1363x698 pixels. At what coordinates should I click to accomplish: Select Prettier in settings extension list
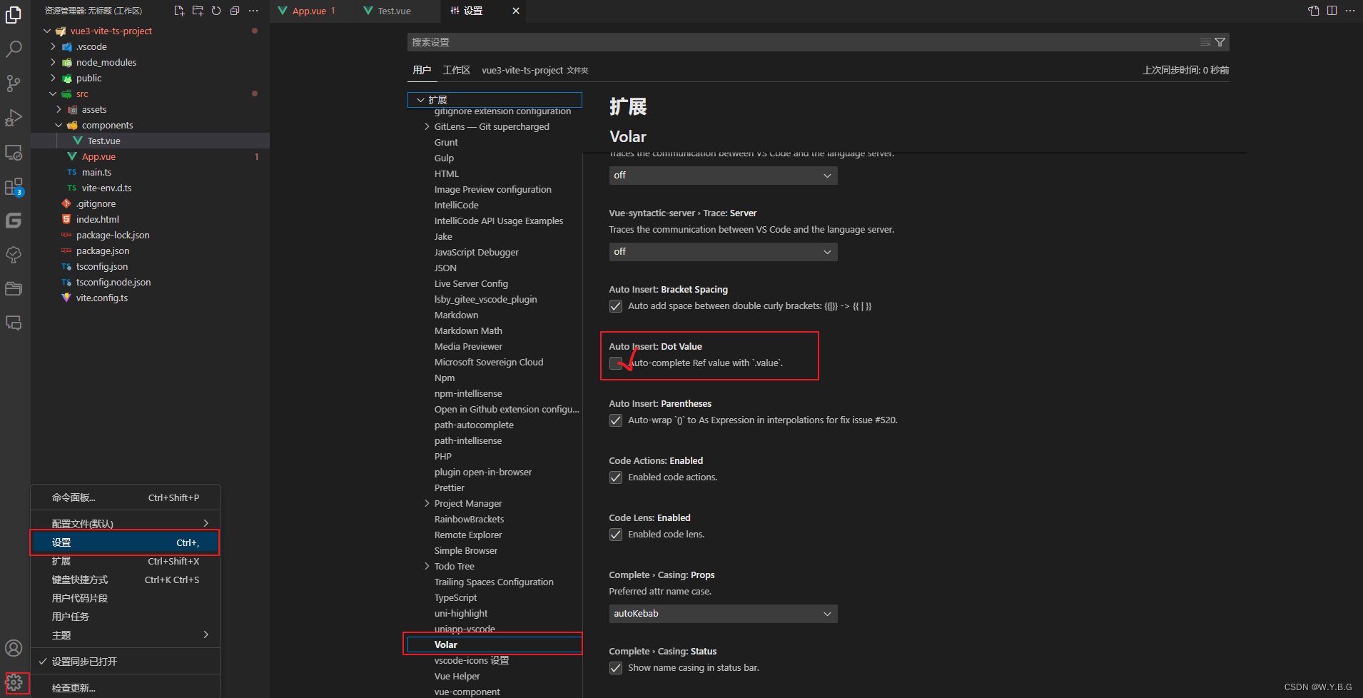pyautogui.click(x=449, y=487)
